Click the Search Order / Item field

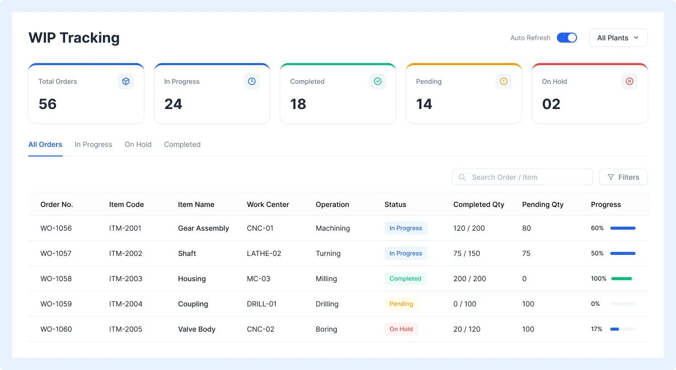click(523, 177)
